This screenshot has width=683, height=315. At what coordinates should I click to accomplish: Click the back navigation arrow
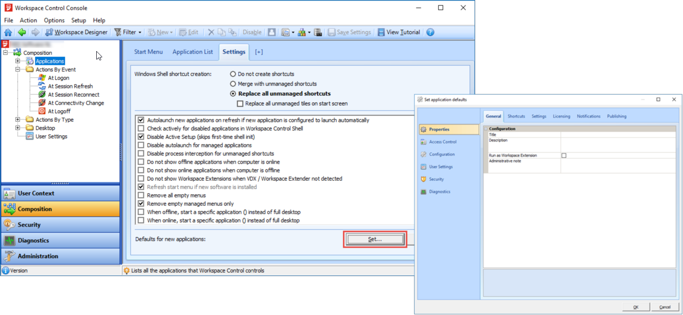pyautogui.click(x=21, y=32)
